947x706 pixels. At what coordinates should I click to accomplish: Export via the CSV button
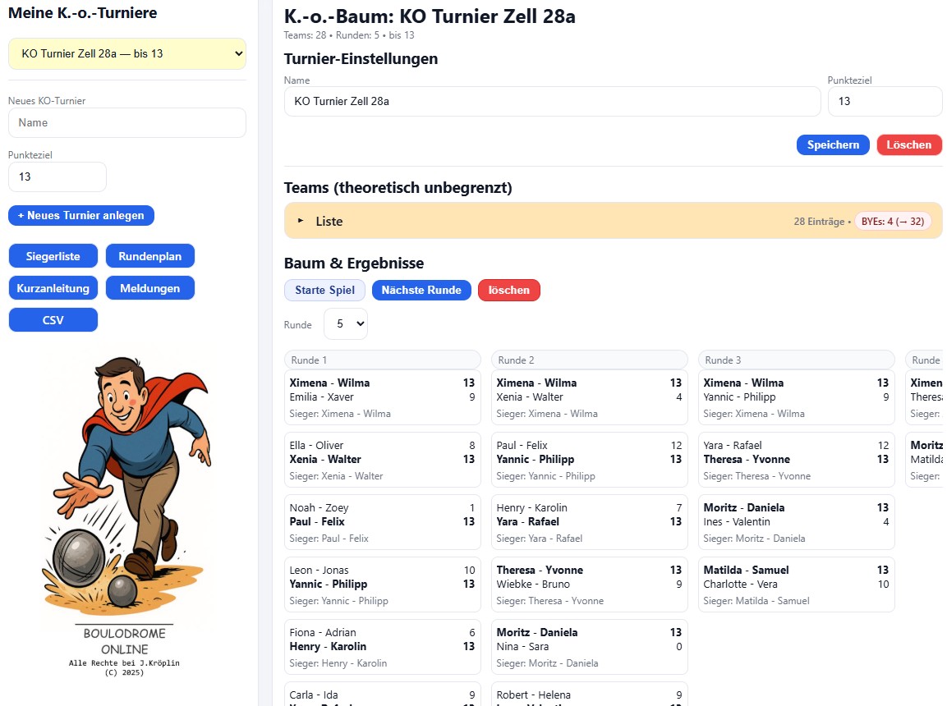53,320
